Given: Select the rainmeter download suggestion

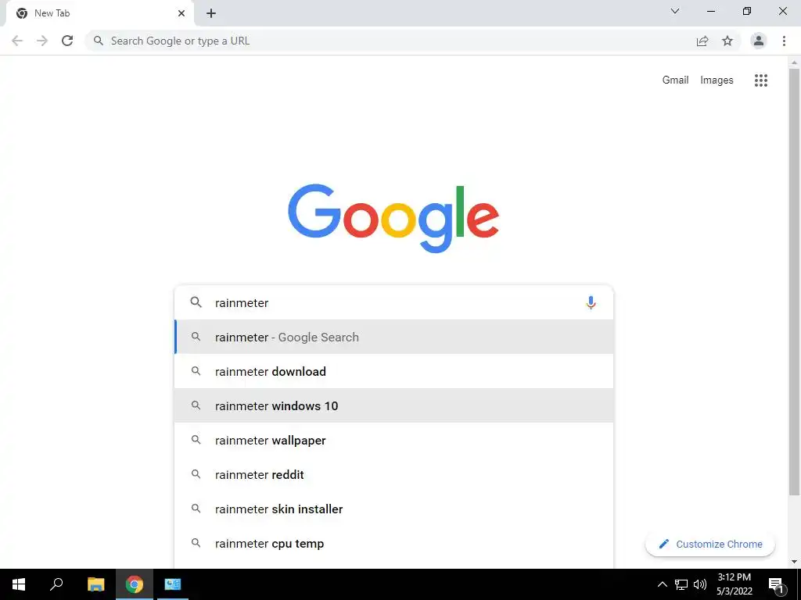Looking at the screenshot, I should [x=394, y=371].
